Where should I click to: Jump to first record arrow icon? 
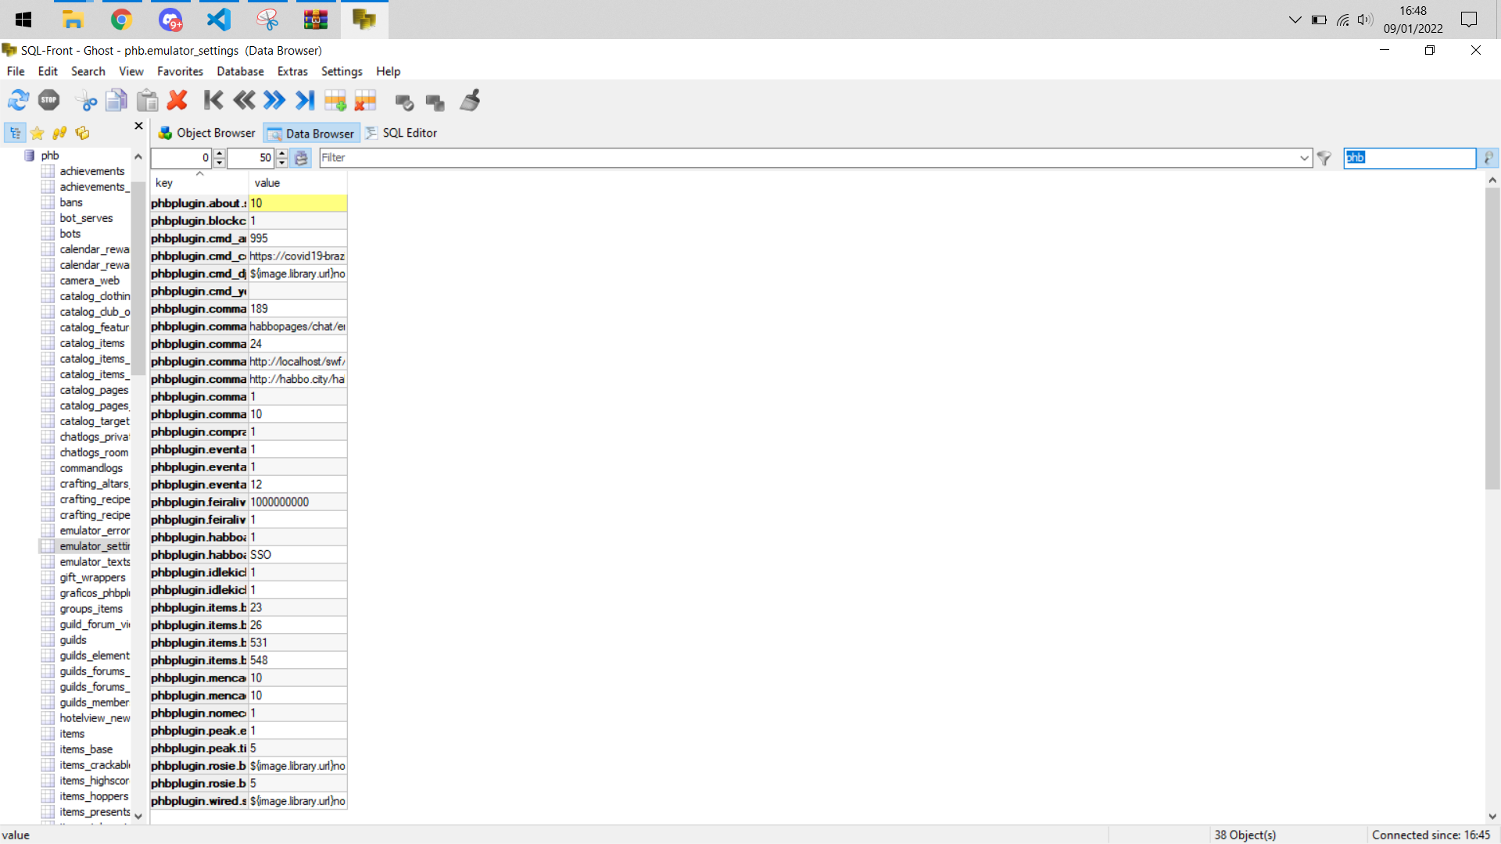point(213,100)
